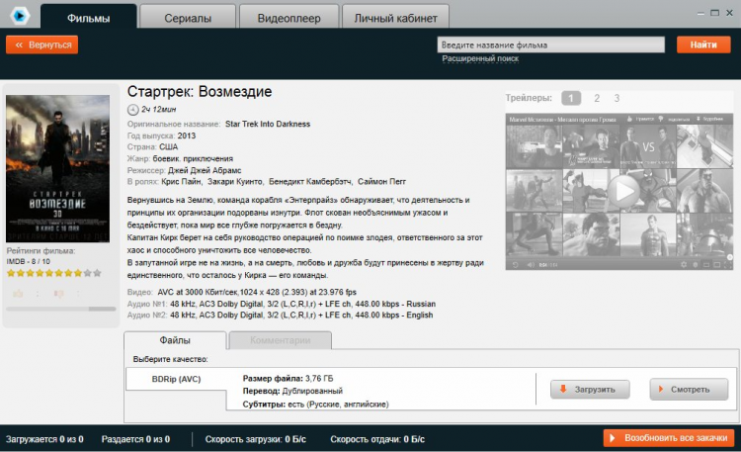Open the Комментарии tab
Screen dimensions: 741x452
coord(281,340)
